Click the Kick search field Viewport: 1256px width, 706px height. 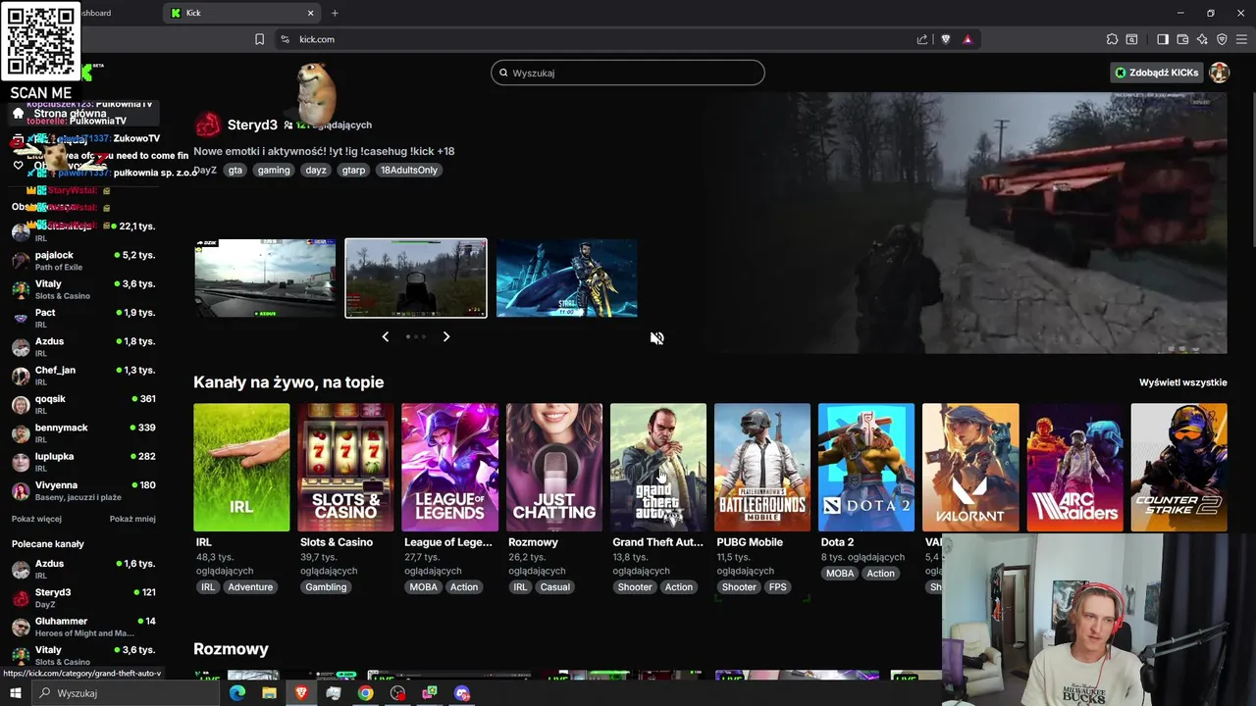(x=627, y=73)
